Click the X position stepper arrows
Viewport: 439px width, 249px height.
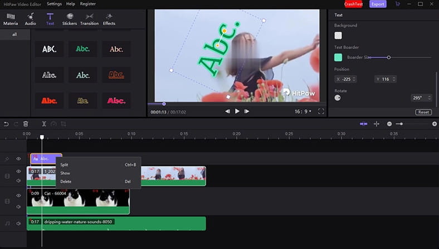point(354,79)
